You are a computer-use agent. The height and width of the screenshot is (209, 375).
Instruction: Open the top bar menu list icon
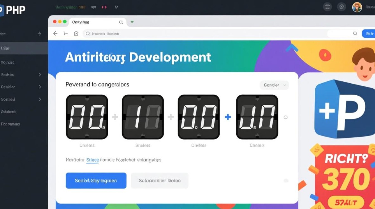(x=328, y=7)
